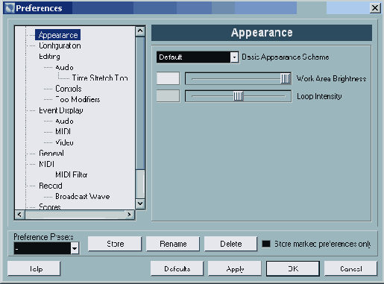Select Tool Modifiers under Editing
Screen dimensions: 384x284
pos(78,99)
